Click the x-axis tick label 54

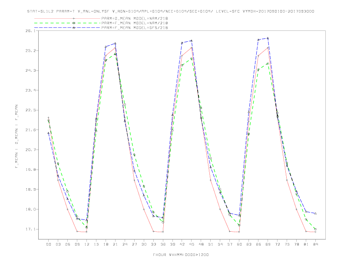pos(220,244)
